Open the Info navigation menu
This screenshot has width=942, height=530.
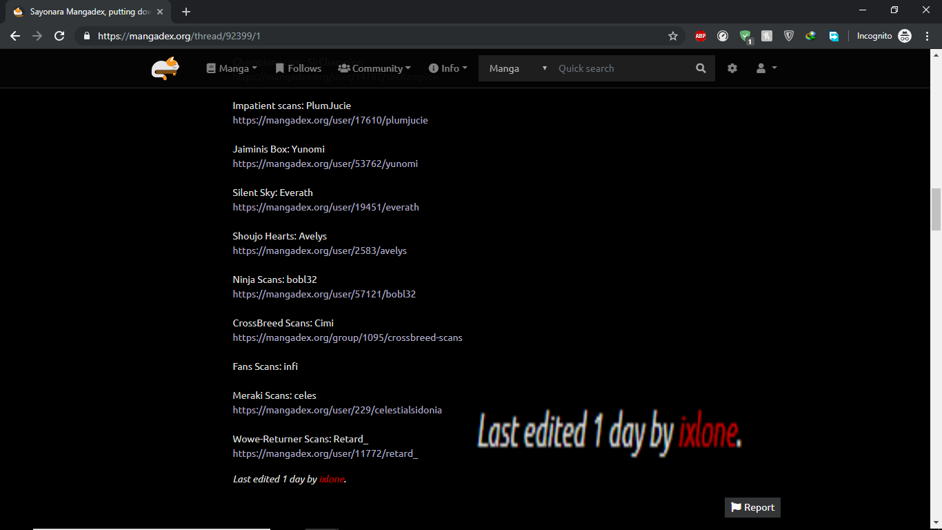pyautogui.click(x=448, y=68)
